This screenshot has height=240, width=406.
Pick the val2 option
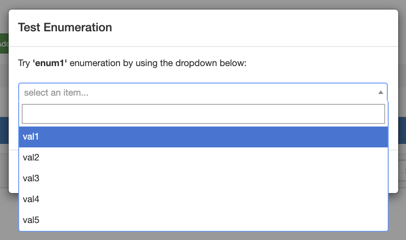click(31, 157)
